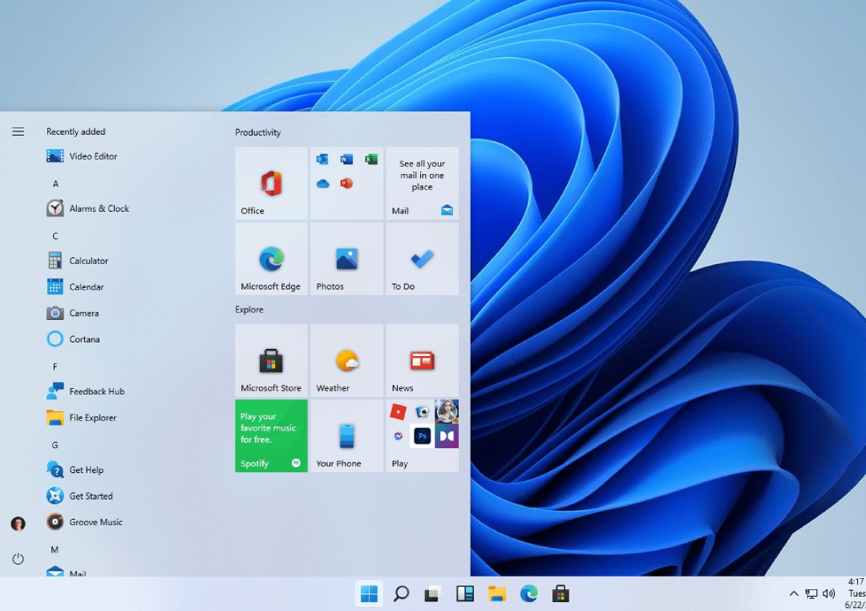Viewport: 866px width, 611px height.
Task: Open Video Editor from Recently added
Action: point(82,156)
